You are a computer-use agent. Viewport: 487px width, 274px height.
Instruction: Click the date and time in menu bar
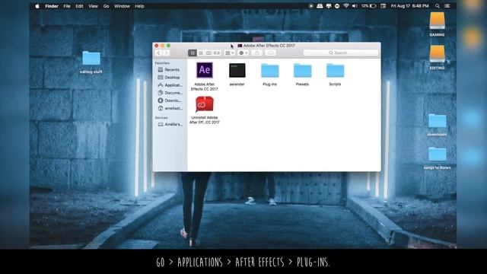[409, 6]
